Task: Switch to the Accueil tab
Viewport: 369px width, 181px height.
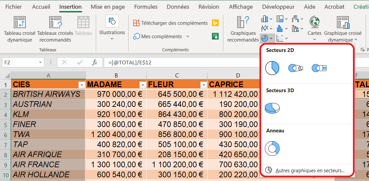Action: 41,7
